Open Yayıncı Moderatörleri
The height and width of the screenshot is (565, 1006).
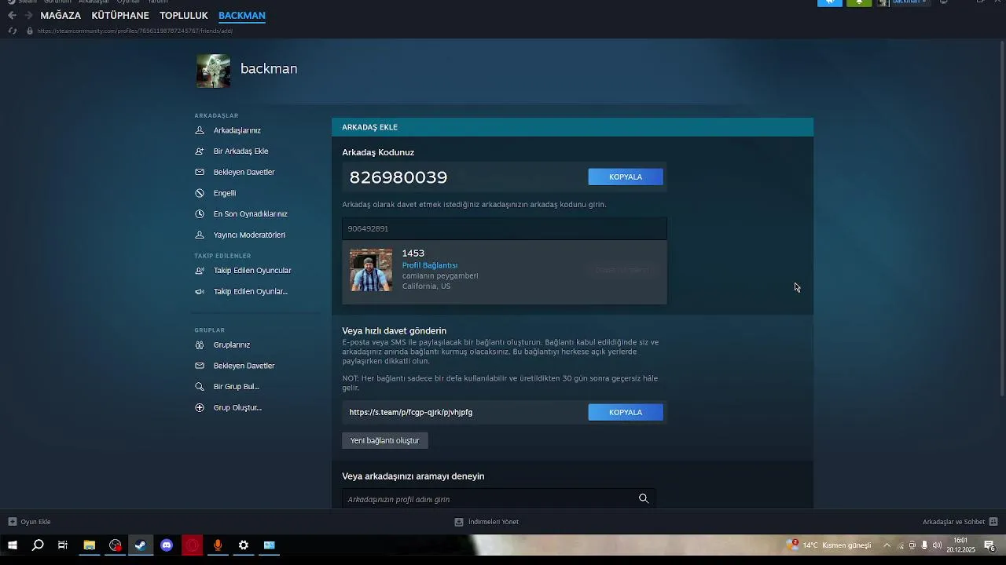click(250, 235)
